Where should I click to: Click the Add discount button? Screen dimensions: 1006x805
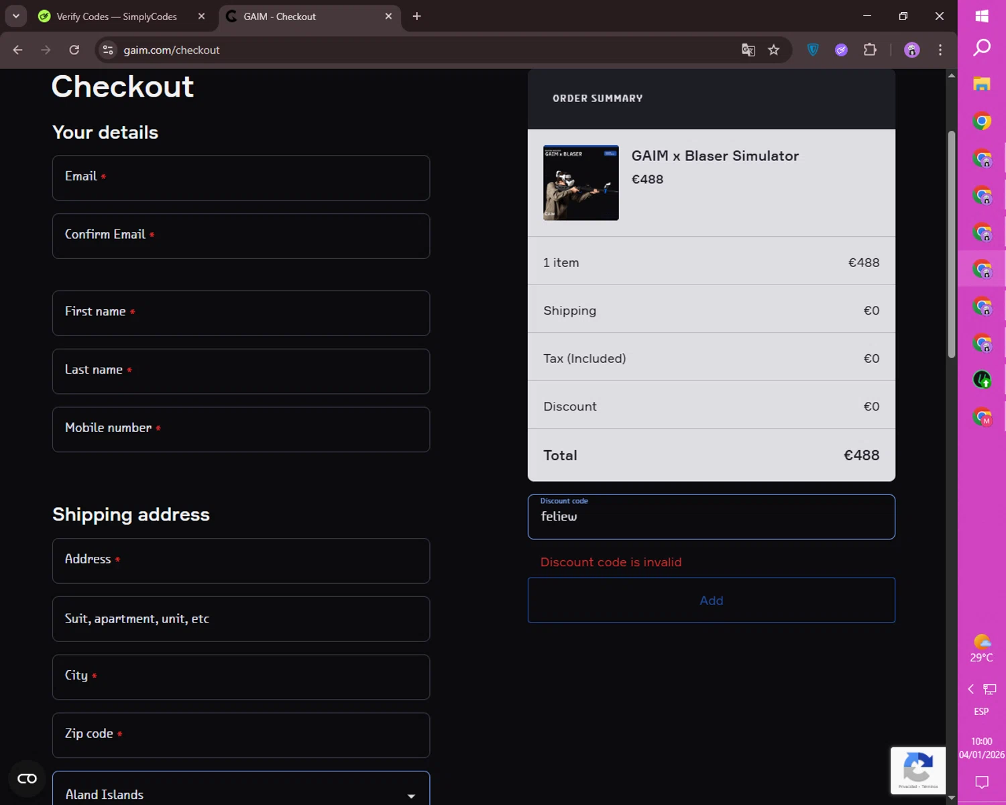[712, 600]
